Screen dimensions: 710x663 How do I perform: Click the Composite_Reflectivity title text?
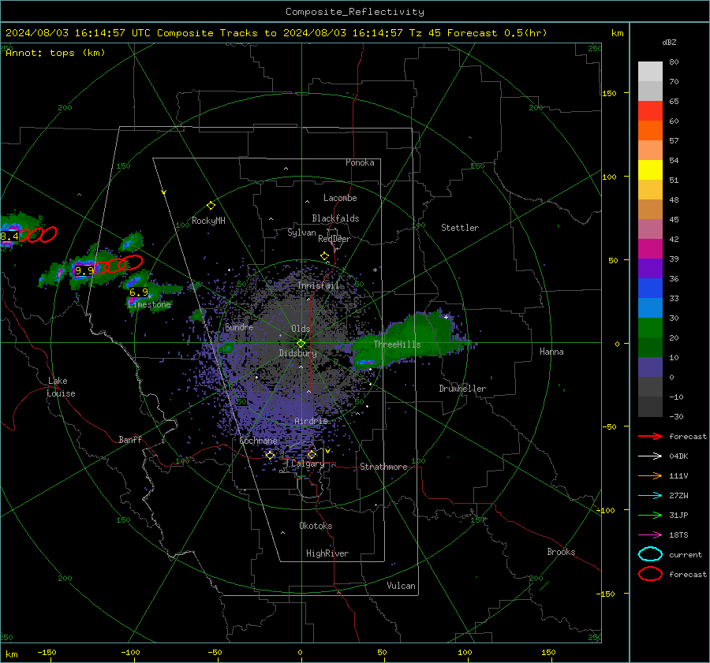355,12
